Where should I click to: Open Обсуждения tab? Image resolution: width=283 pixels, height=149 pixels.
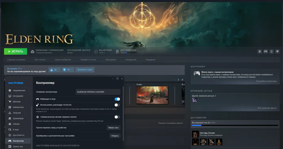pos(111,60)
